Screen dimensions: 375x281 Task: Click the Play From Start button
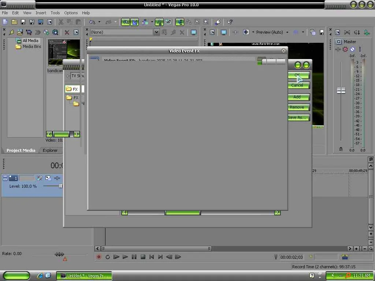click(x=116, y=257)
